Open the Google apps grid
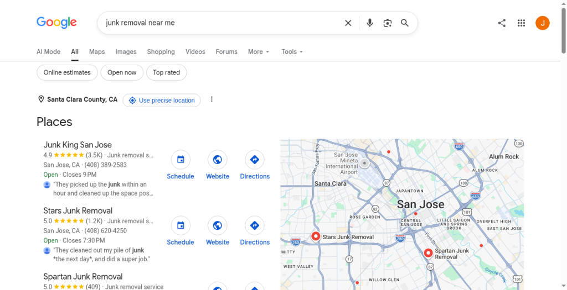The height and width of the screenshot is (290, 567). coord(521,23)
